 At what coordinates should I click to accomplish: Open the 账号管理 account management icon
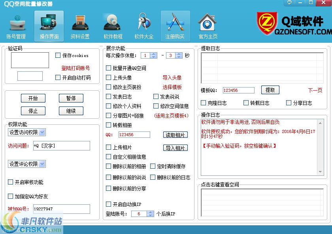[x=16, y=27]
